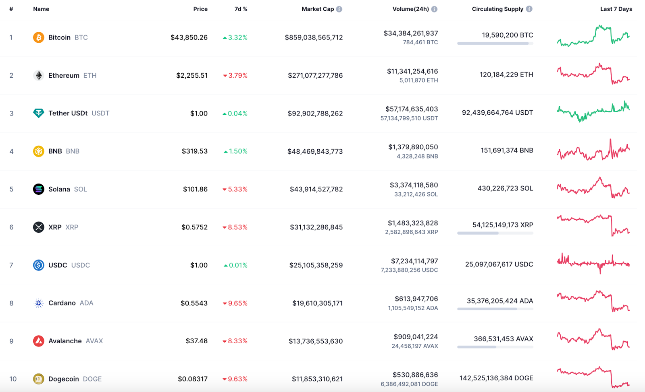
Task: Open the BNB coin link
Action: (x=64, y=151)
